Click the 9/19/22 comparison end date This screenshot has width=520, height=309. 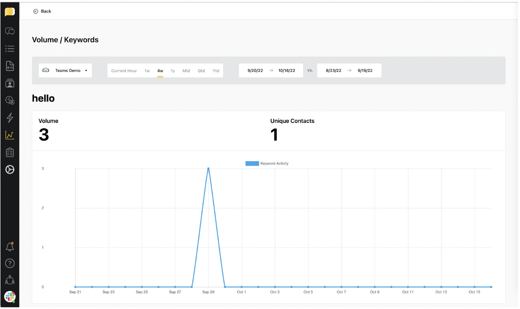click(x=365, y=71)
